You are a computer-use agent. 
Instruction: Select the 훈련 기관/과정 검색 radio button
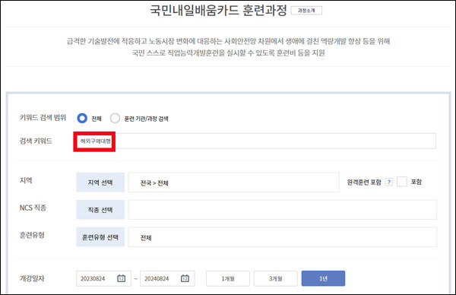coord(115,118)
